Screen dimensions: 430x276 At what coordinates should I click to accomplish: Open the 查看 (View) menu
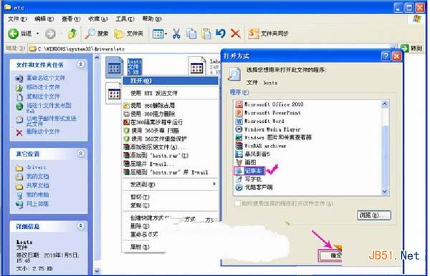[71, 19]
